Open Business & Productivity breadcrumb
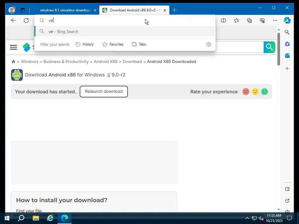 pos(66,62)
